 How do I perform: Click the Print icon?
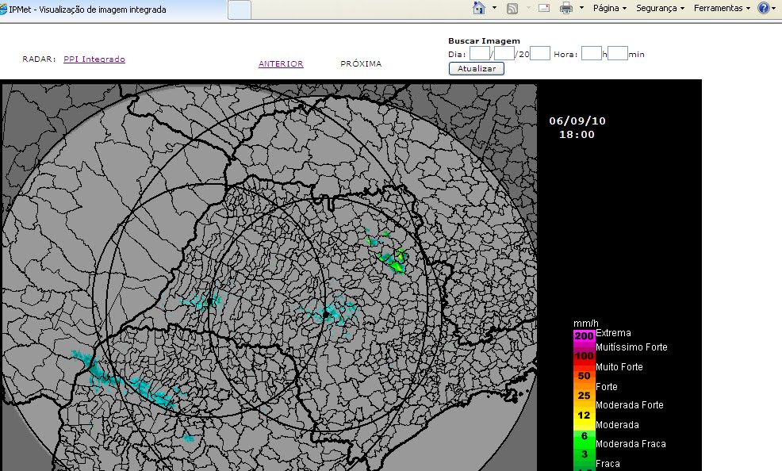pyautogui.click(x=566, y=8)
